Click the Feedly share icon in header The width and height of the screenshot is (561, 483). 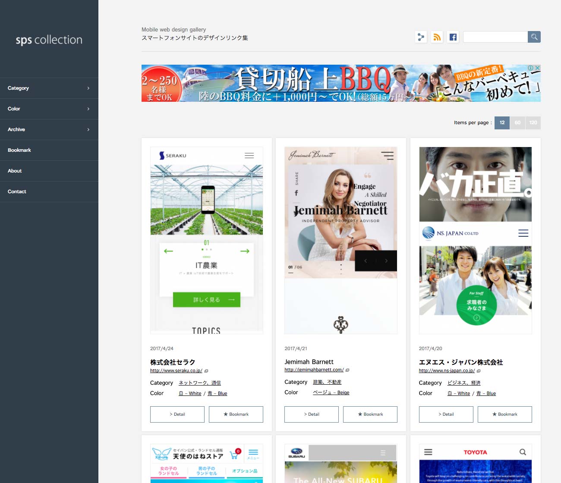(x=421, y=37)
